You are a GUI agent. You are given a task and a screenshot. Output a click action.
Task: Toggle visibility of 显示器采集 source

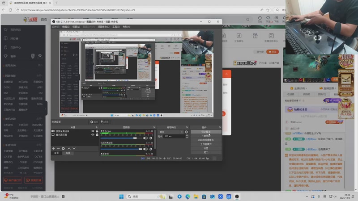pyautogui.click(x=93, y=135)
